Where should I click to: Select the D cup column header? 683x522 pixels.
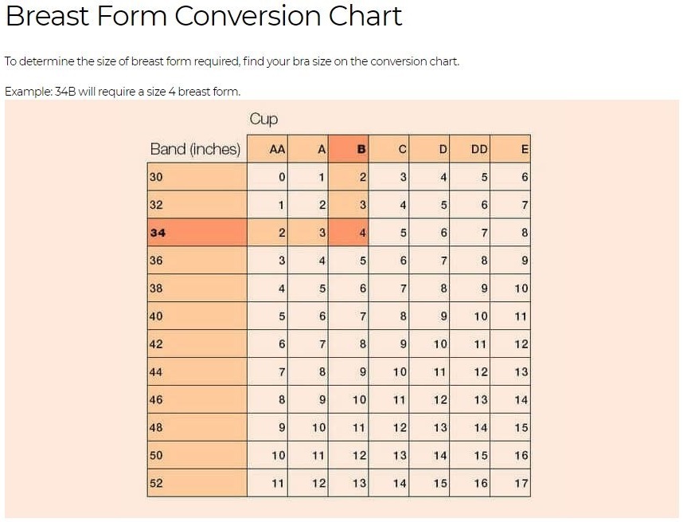pos(429,149)
